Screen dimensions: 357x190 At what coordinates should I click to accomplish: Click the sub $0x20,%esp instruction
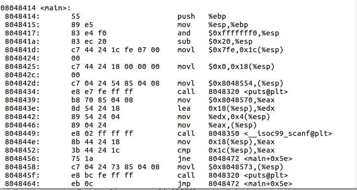[x=215, y=41]
